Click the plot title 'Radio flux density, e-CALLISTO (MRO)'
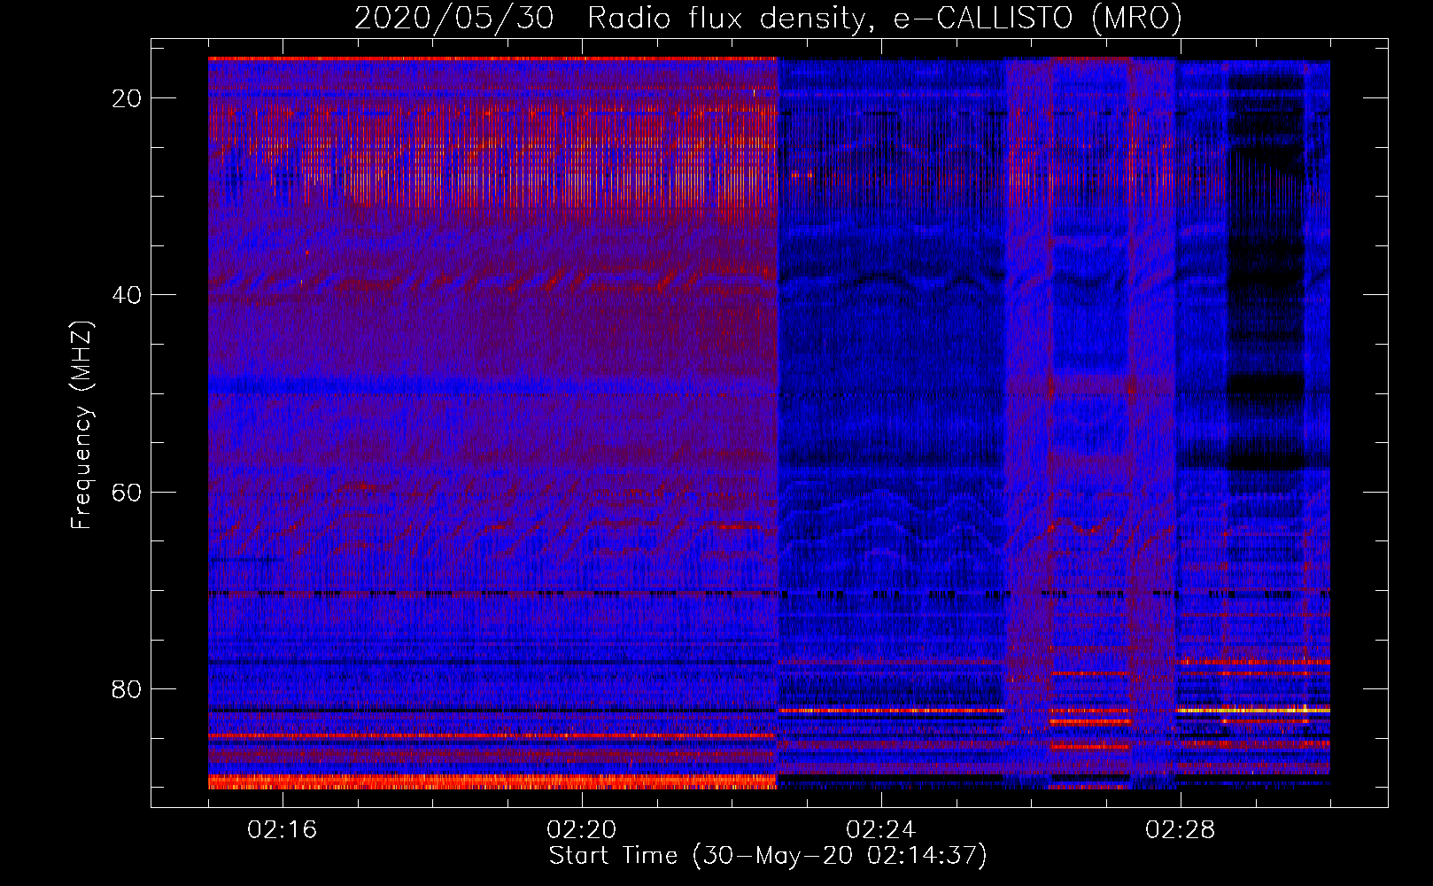1433x886 pixels. [884, 18]
